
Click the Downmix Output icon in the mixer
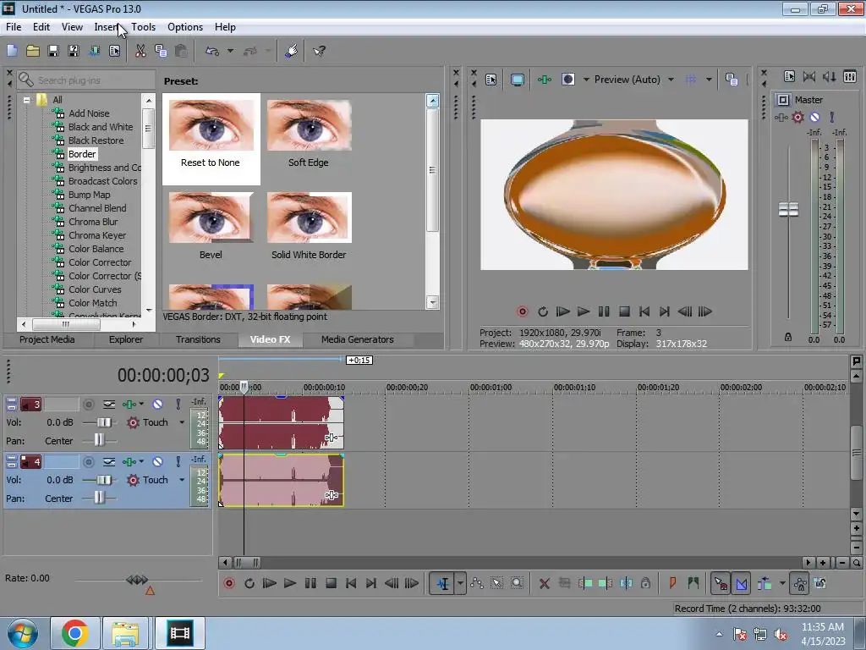809,76
